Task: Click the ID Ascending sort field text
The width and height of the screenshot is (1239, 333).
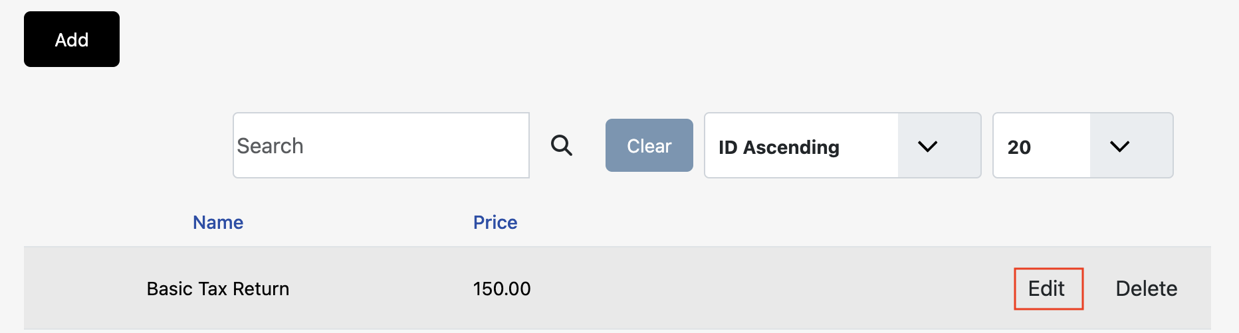Action: pos(779,147)
